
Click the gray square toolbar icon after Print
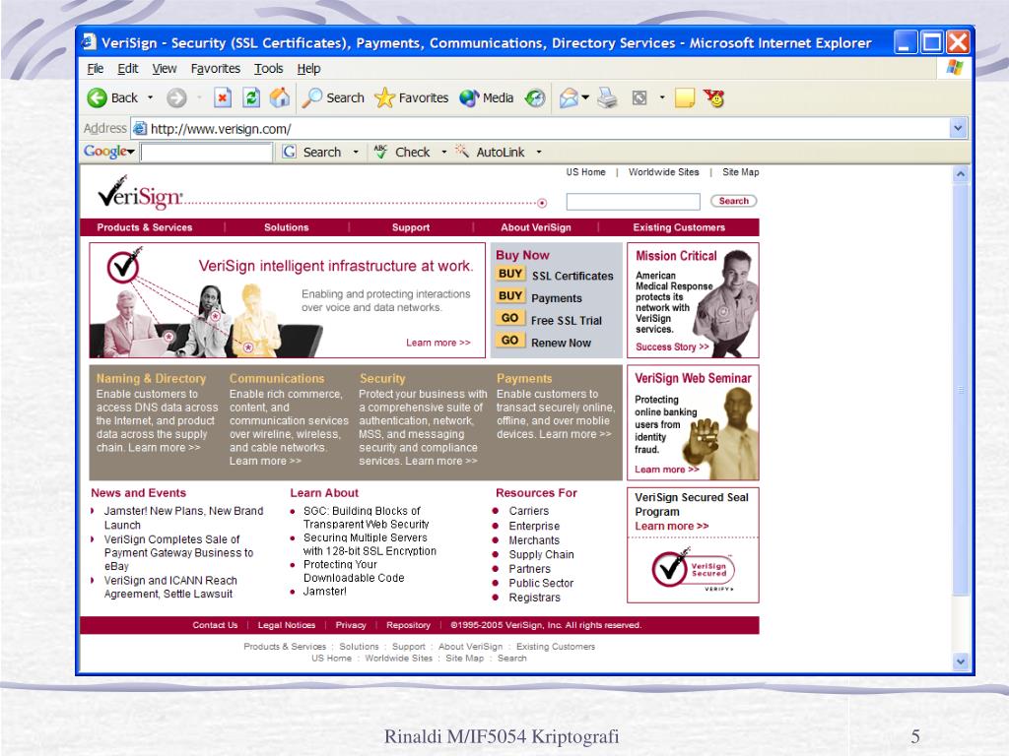click(x=639, y=97)
